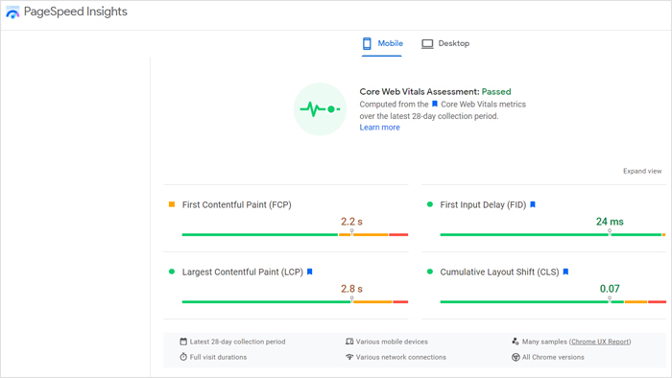Click the Chrome icon beside All Chrome versions
This screenshot has height=378, width=672.
(516, 357)
